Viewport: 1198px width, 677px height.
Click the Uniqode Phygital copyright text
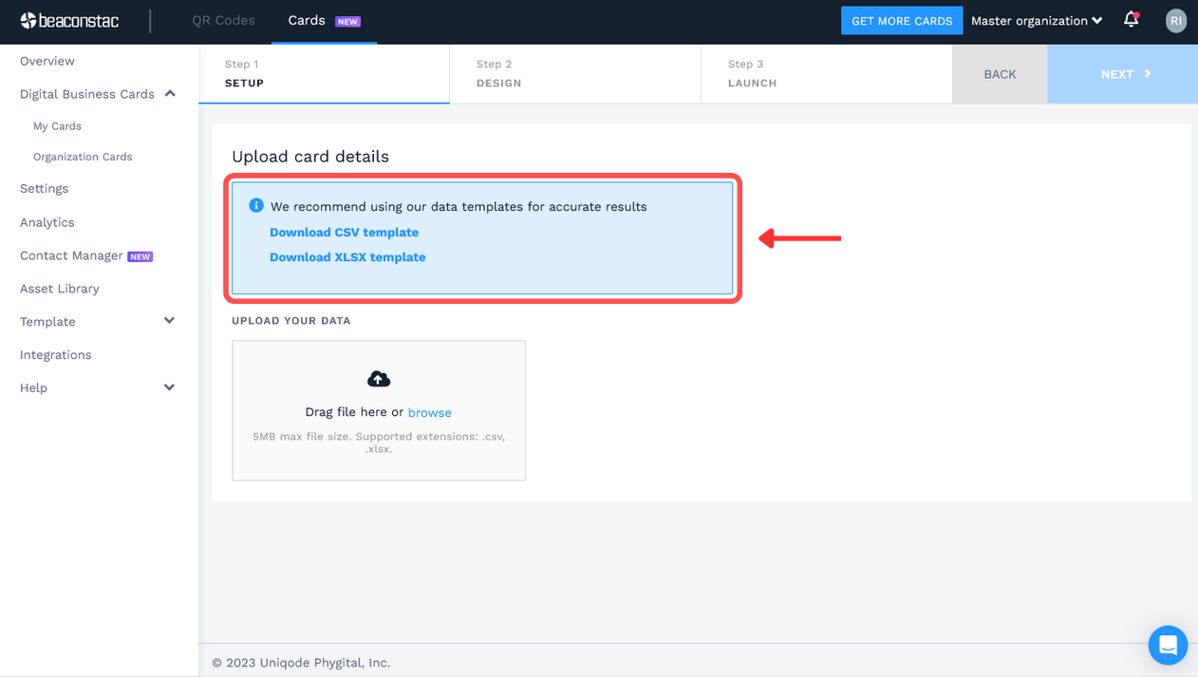coord(301,663)
